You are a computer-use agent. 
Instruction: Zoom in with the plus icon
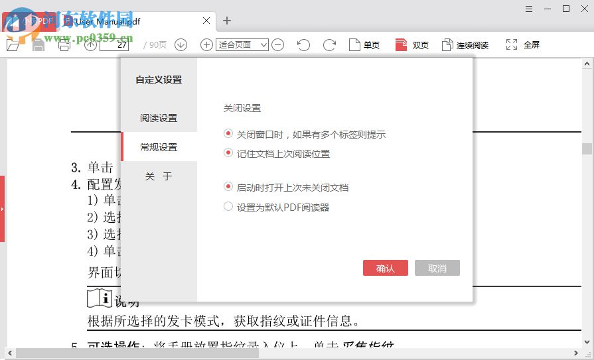click(x=206, y=44)
